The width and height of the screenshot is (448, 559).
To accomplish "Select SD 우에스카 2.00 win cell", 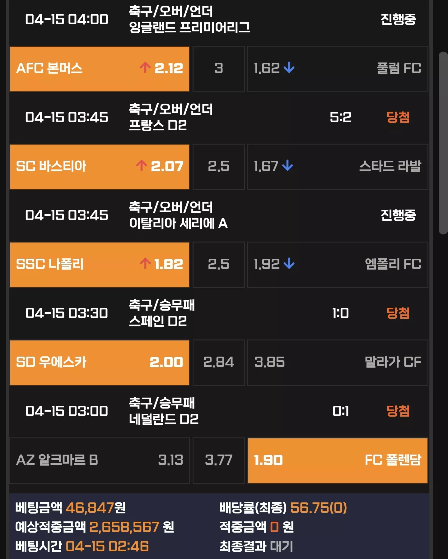I will [100, 363].
